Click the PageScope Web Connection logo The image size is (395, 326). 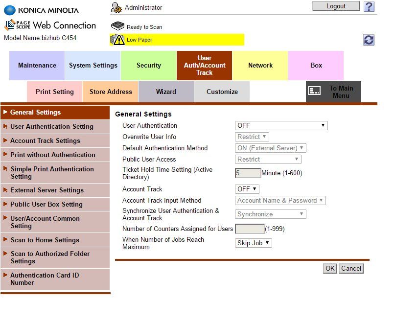point(50,25)
